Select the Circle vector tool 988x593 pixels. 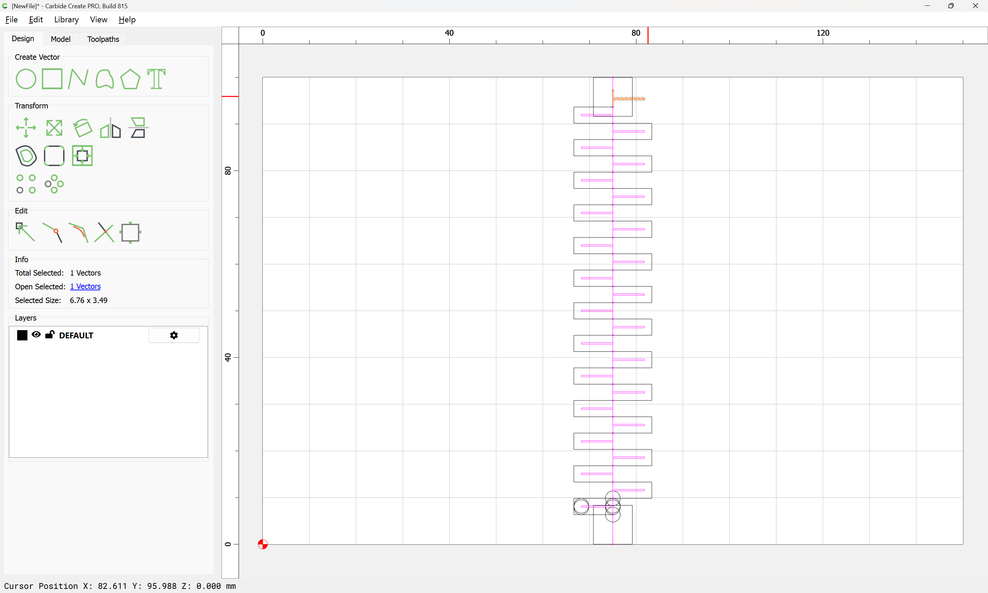click(26, 79)
